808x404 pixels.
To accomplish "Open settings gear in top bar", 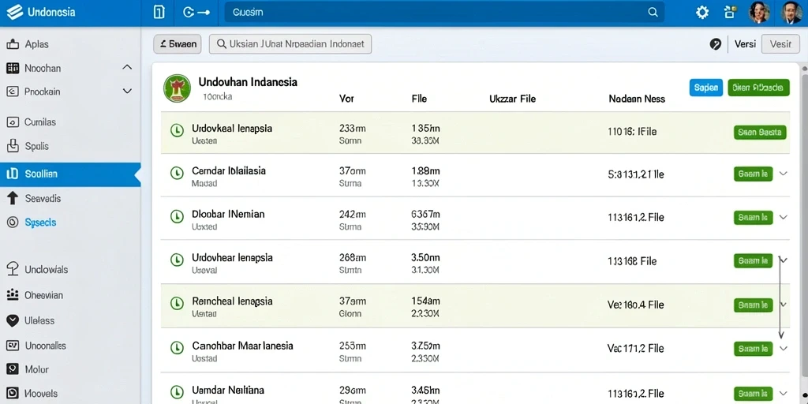I will point(701,13).
